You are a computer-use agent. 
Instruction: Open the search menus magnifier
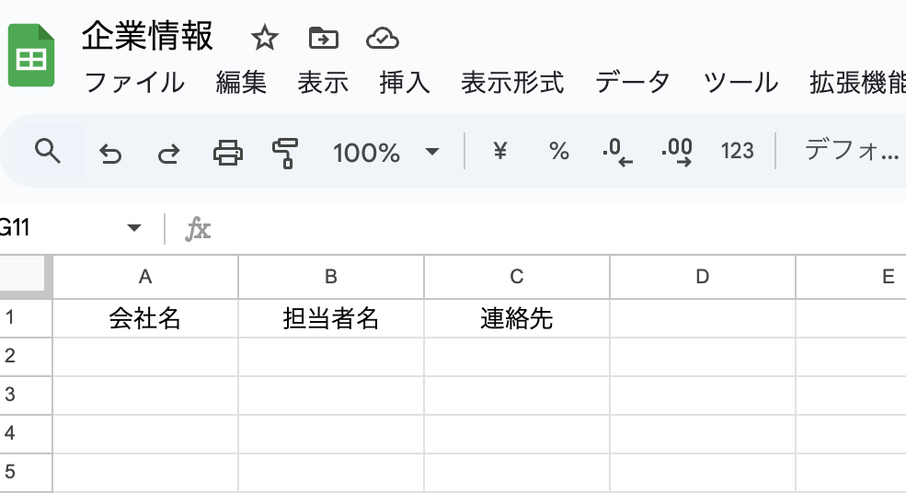coord(47,151)
